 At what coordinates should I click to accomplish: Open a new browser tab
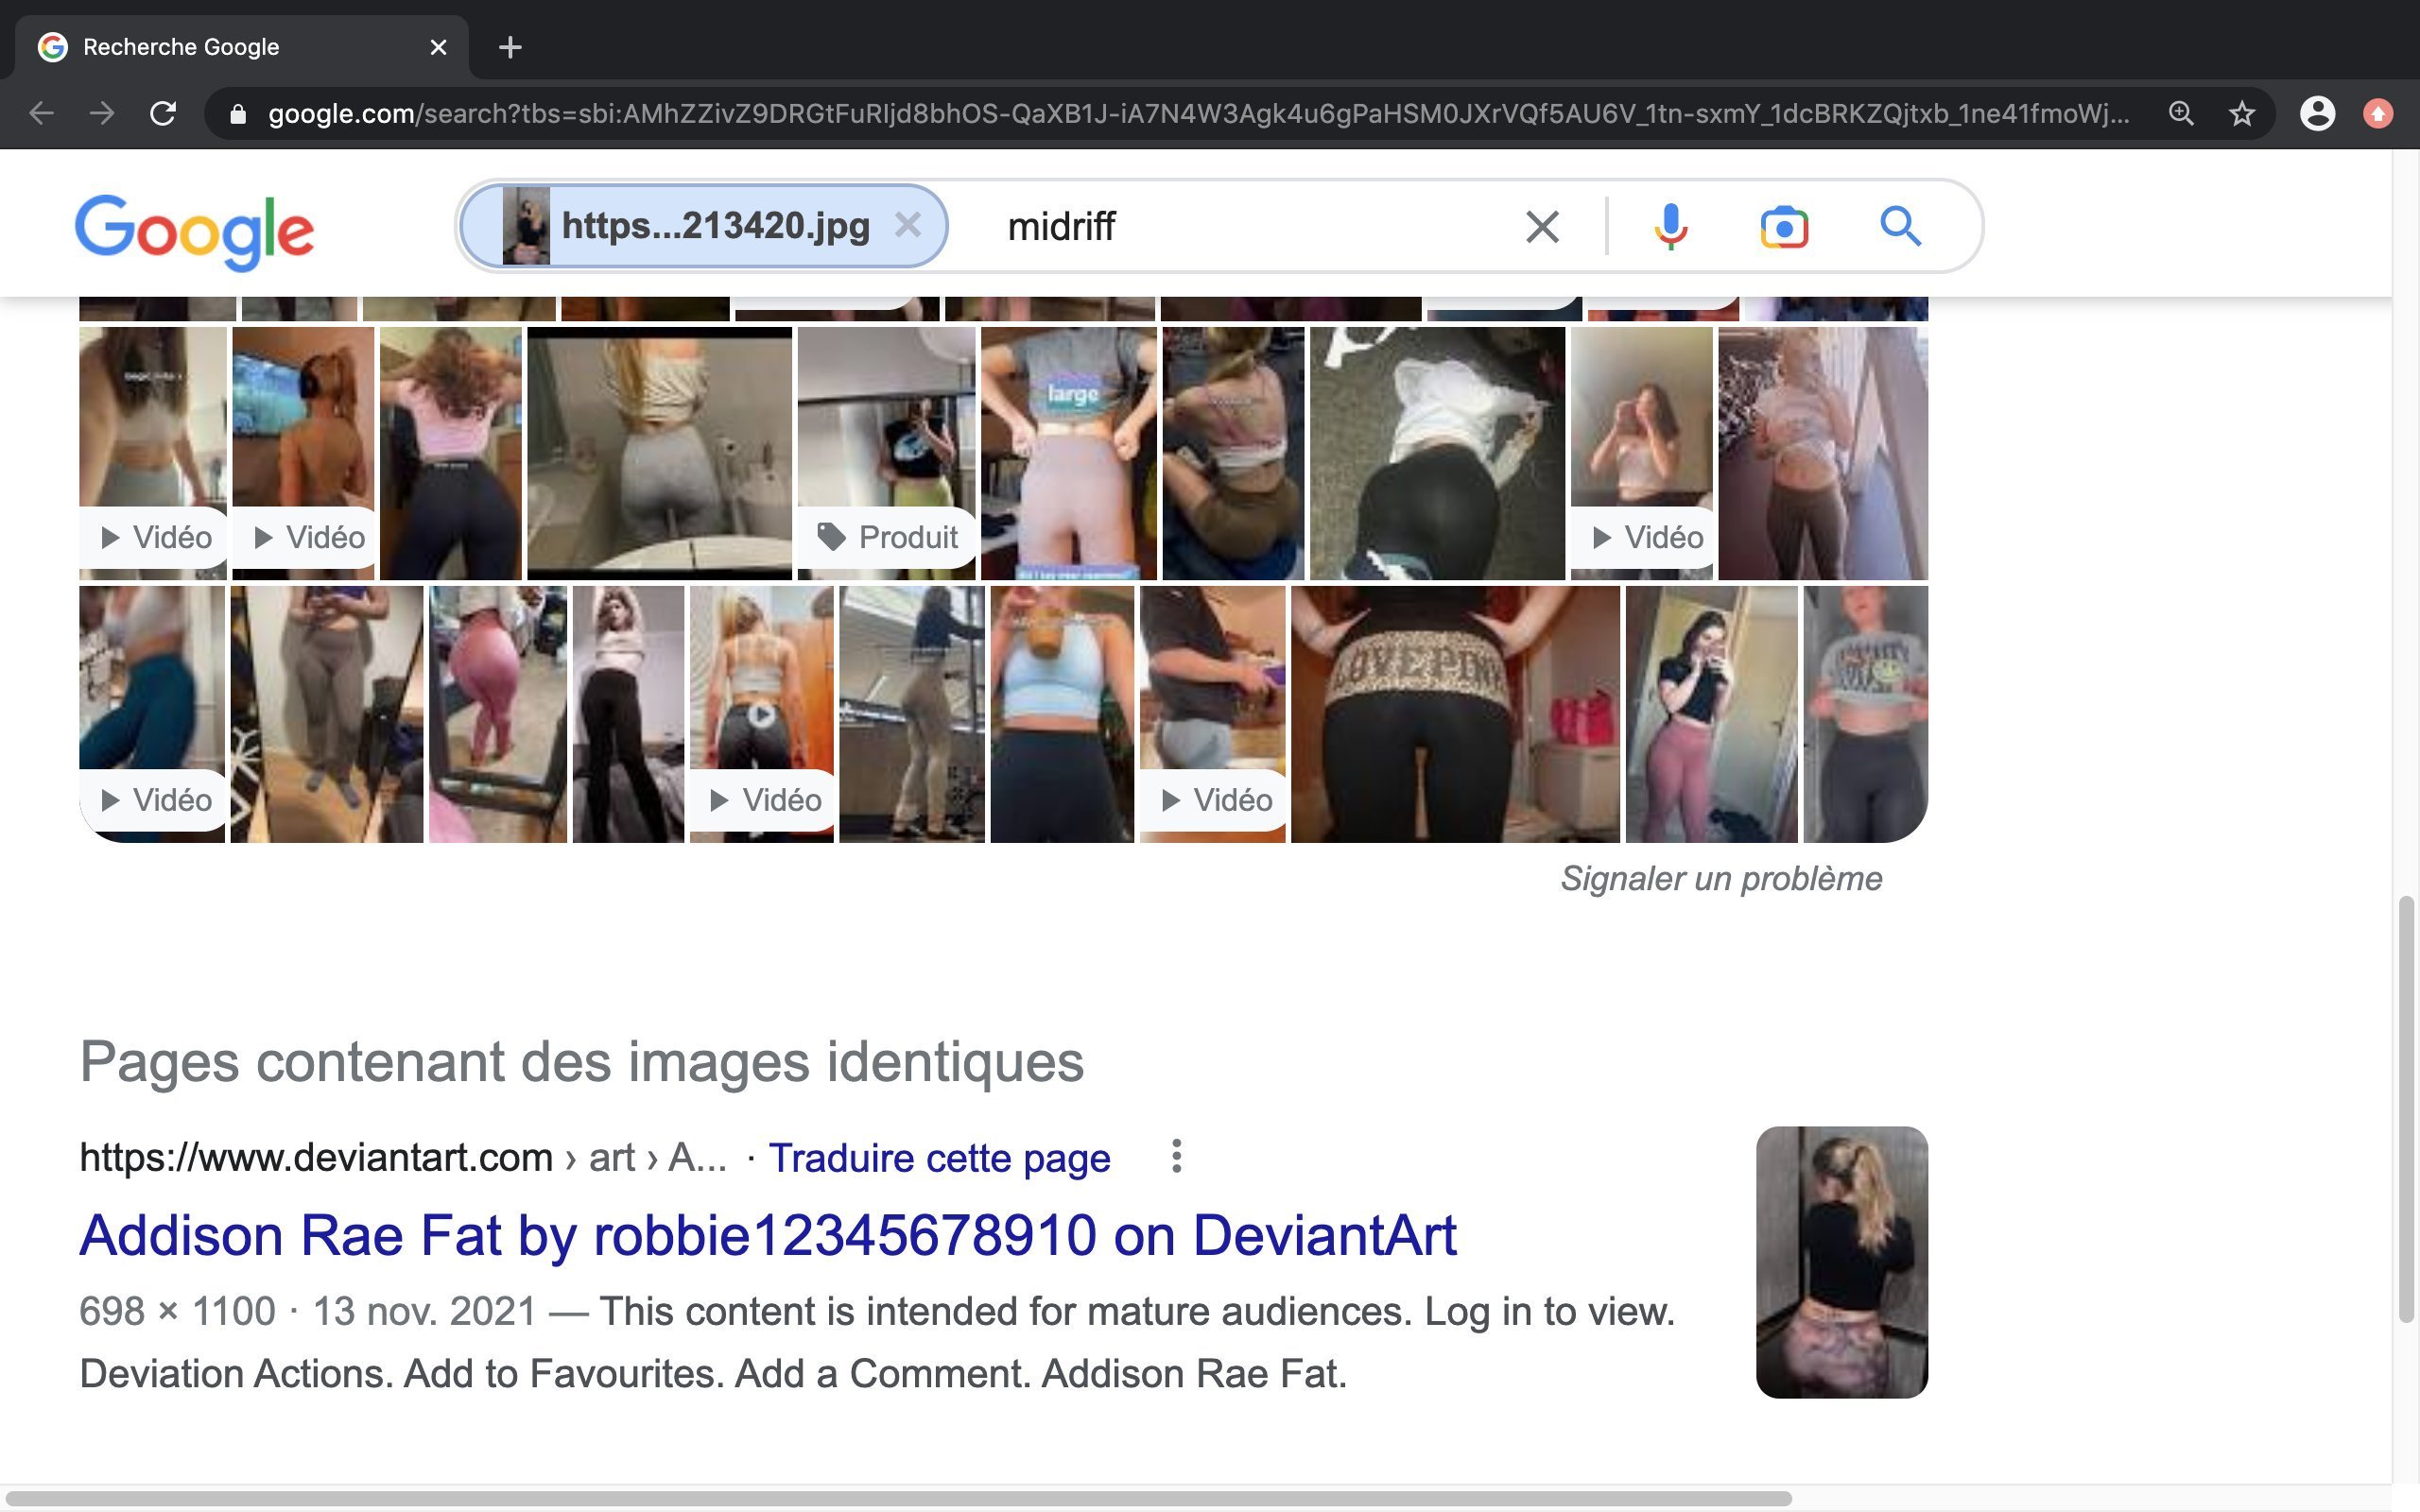coord(510,47)
